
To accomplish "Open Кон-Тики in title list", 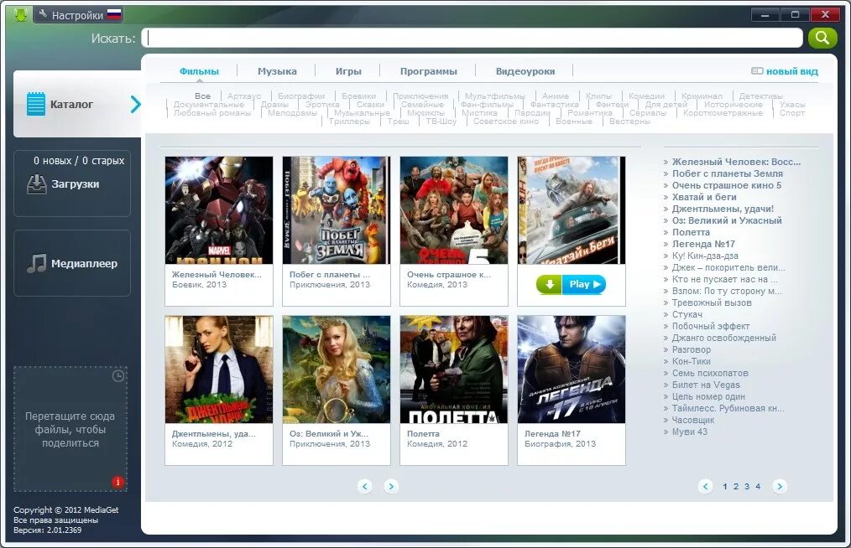I will (691, 361).
